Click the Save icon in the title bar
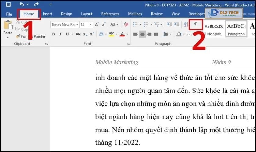 click(8, 5)
